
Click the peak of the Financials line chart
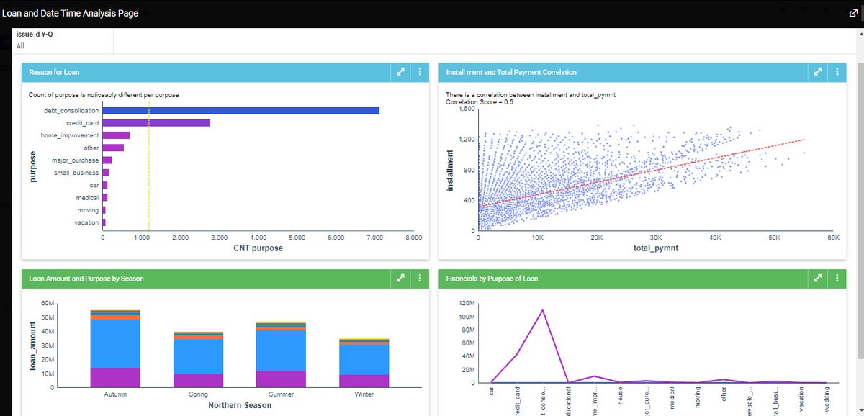click(x=543, y=309)
